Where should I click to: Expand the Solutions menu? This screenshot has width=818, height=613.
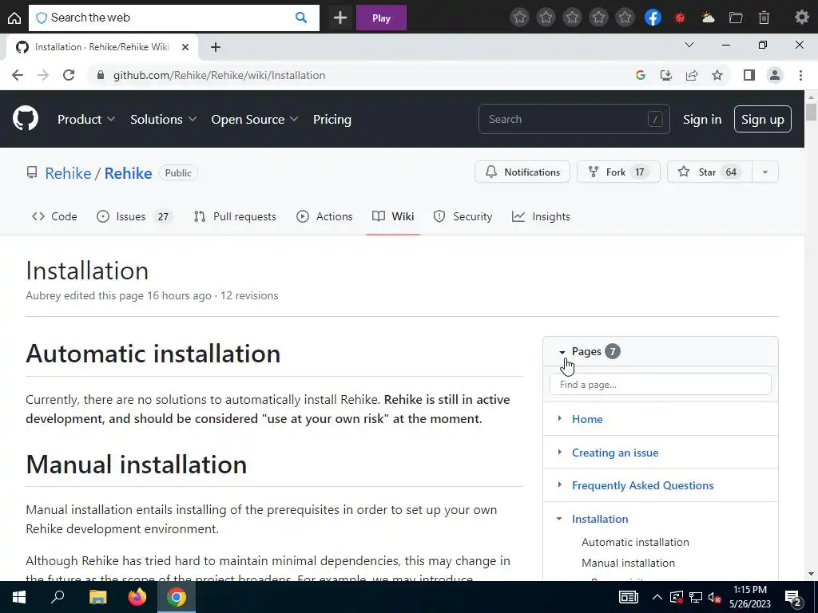[x=163, y=120]
